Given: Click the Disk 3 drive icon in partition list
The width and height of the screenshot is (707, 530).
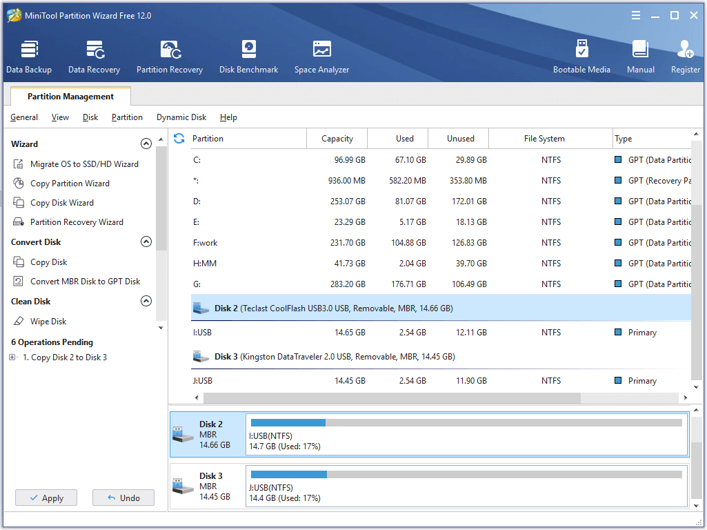Looking at the screenshot, I should [201, 357].
